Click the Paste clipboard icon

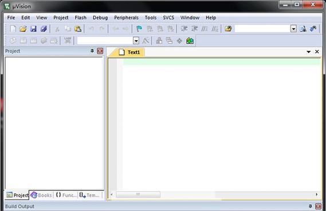click(78, 29)
